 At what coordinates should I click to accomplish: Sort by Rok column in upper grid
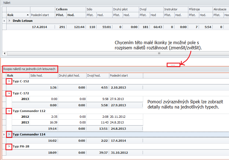(x=18, y=15)
